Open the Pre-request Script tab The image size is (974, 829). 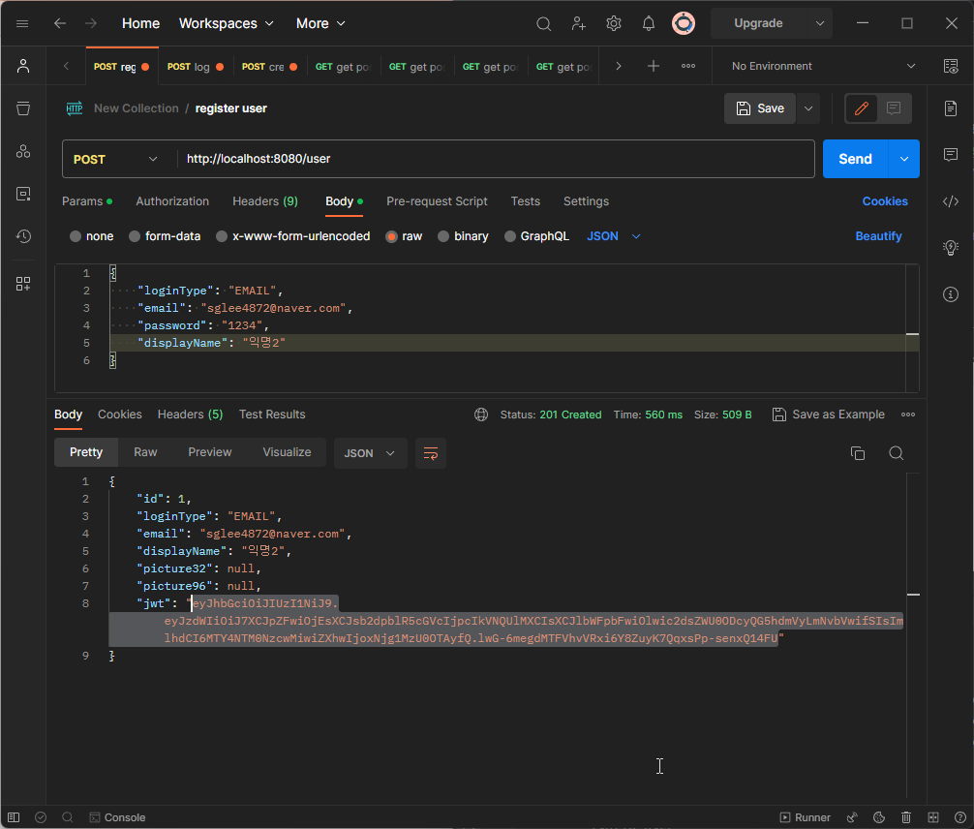[x=437, y=201]
